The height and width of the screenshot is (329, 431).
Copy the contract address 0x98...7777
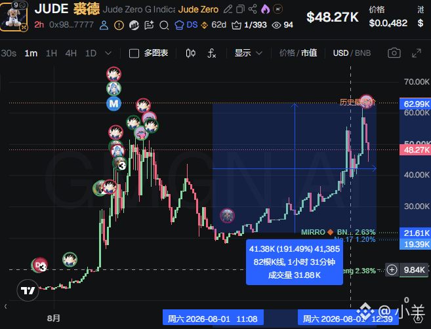click(72, 25)
